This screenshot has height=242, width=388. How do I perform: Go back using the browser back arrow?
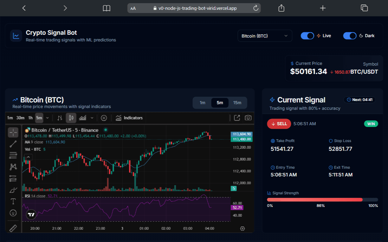coord(24,8)
